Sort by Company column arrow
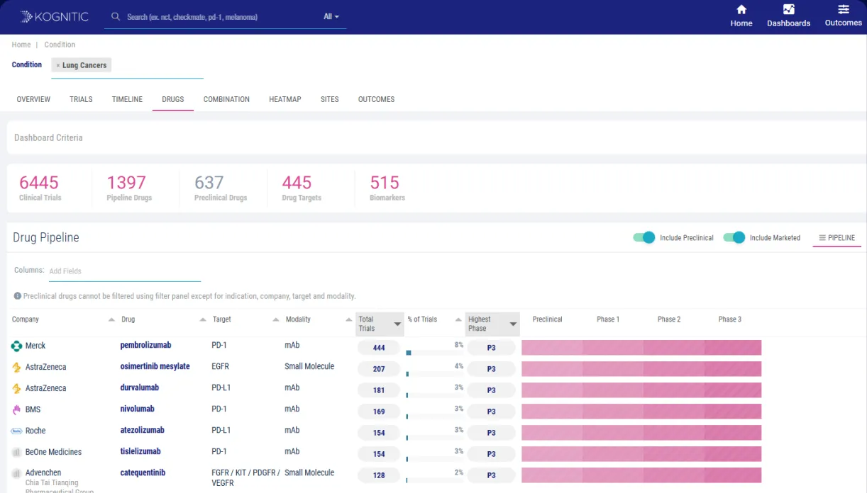 click(x=111, y=319)
